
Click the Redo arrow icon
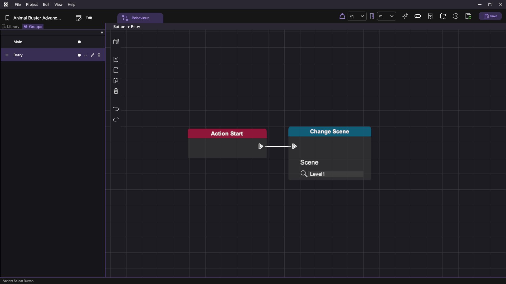[x=116, y=120]
